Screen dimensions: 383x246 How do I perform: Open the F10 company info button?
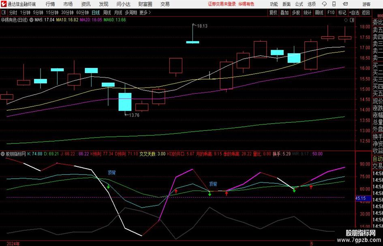pos(331,13)
